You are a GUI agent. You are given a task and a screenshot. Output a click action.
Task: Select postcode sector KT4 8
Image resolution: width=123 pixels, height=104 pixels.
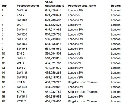[x=21, y=82]
